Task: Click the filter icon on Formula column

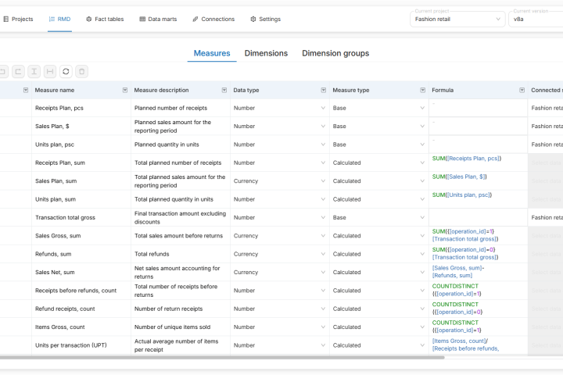Action: click(521, 90)
